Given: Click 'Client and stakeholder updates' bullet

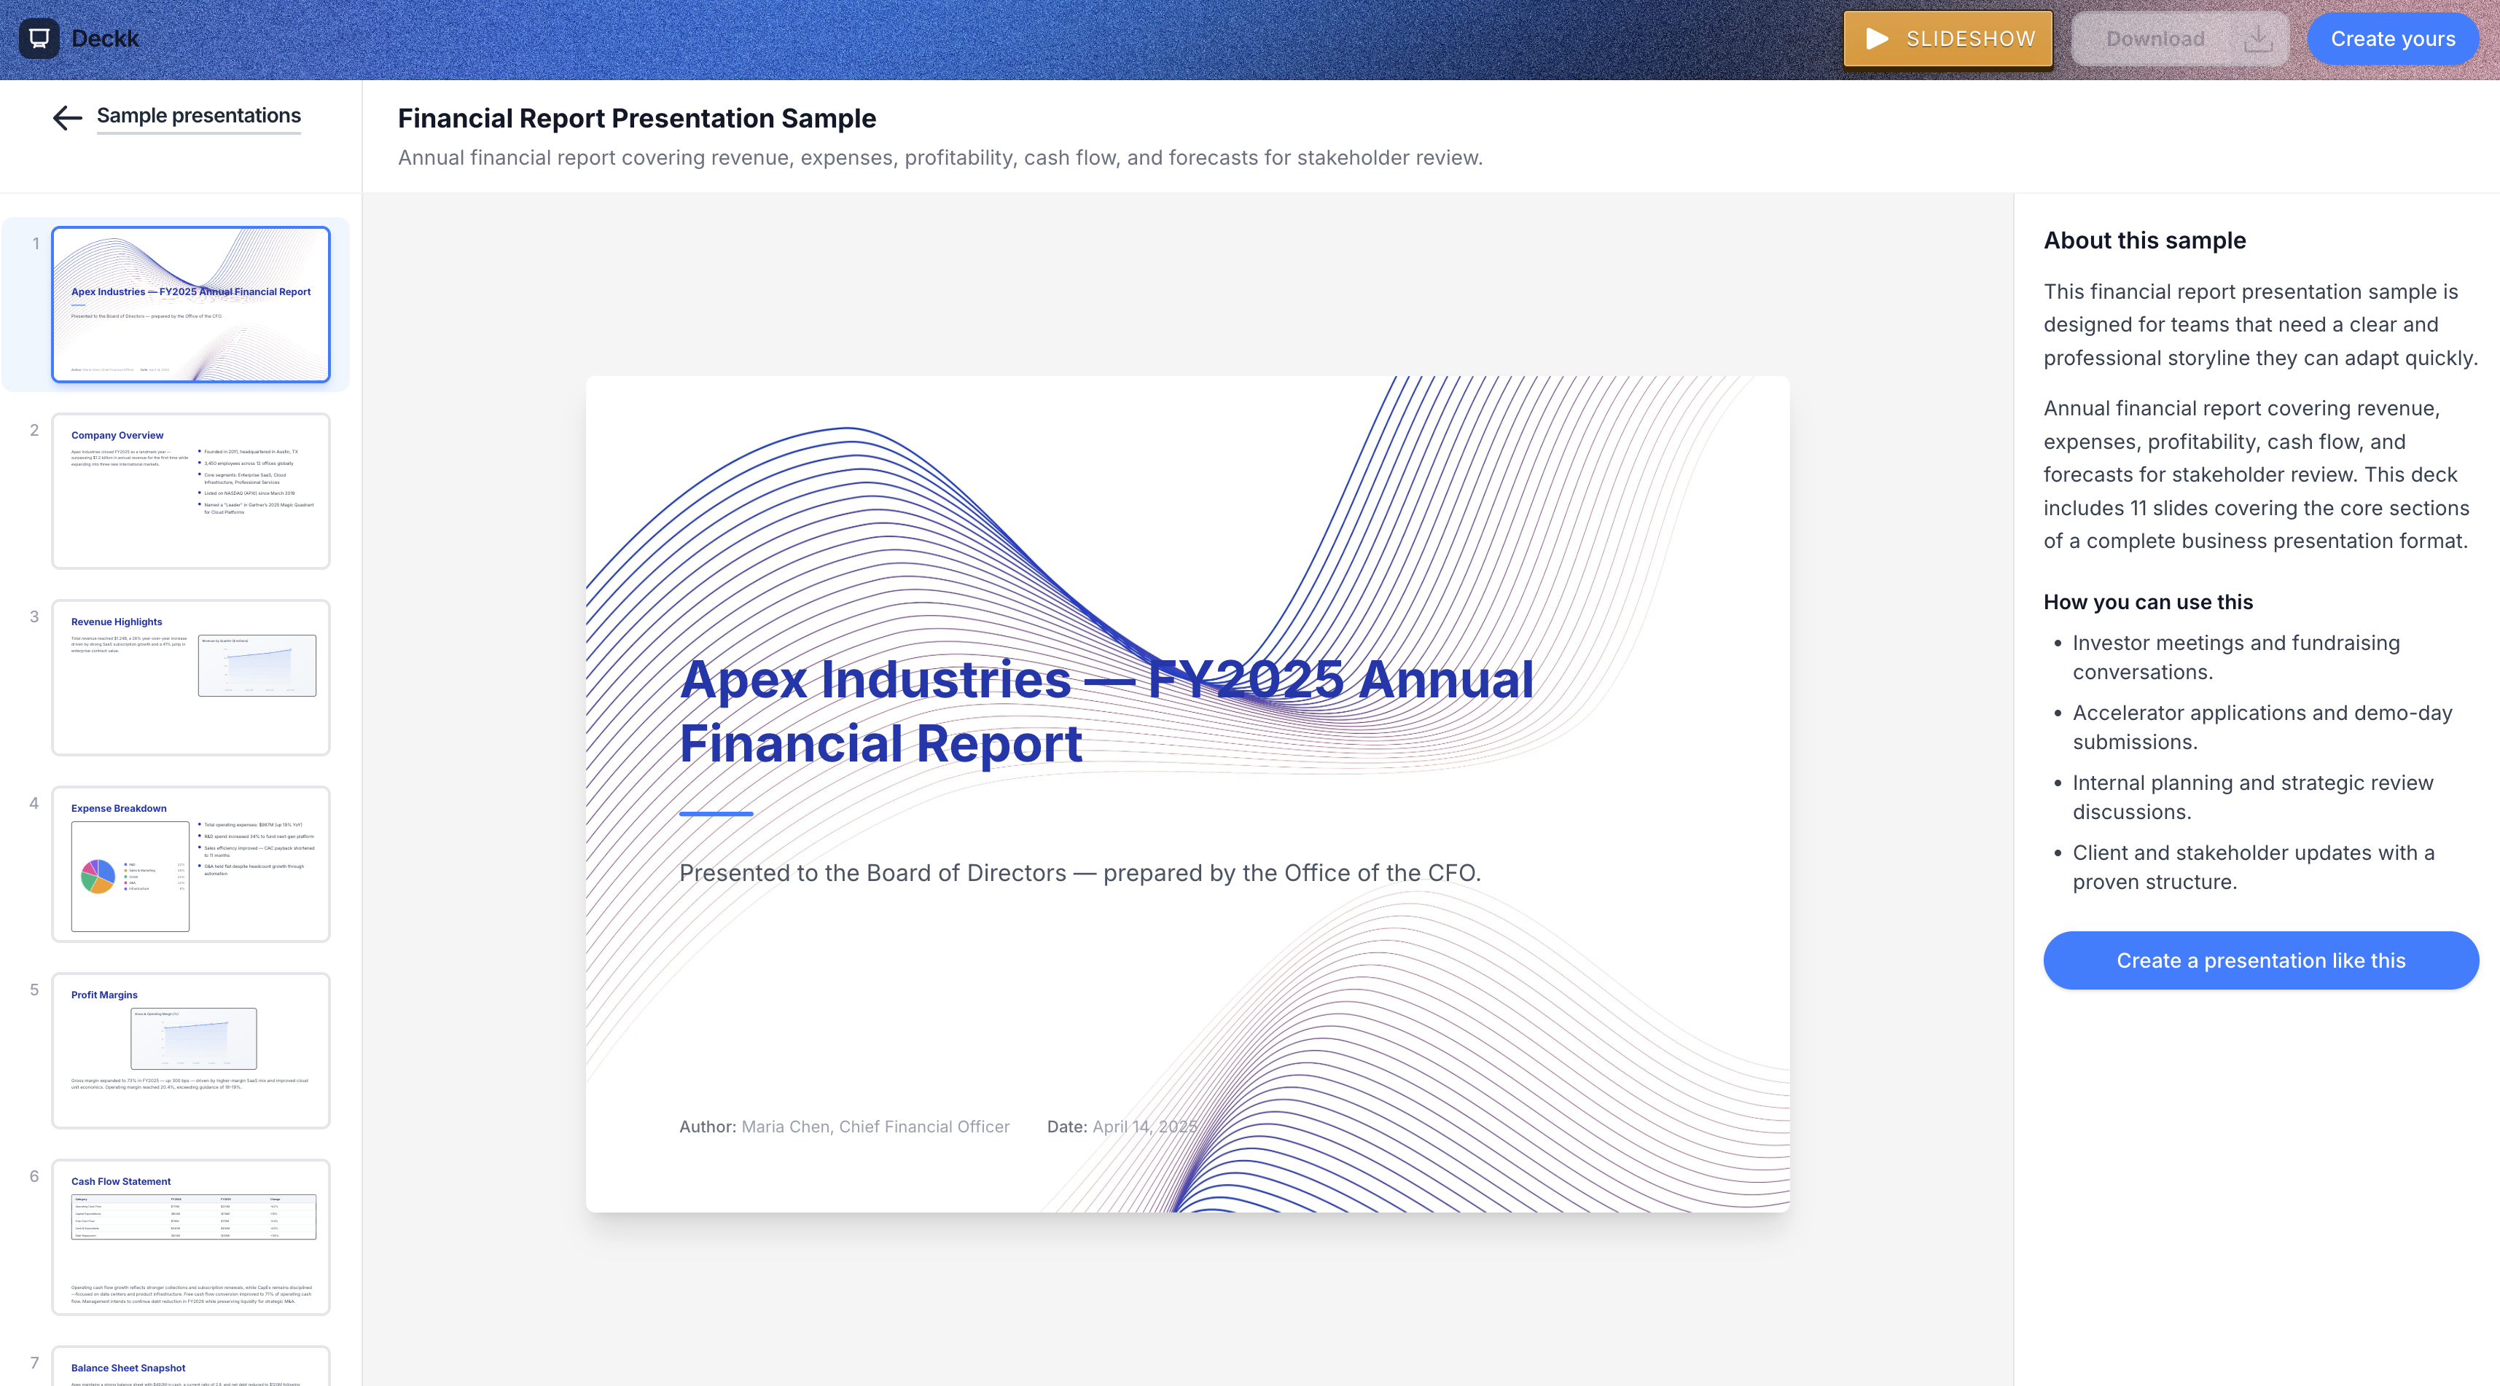Looking at the screenshot, I should (x=2254, y=866).
